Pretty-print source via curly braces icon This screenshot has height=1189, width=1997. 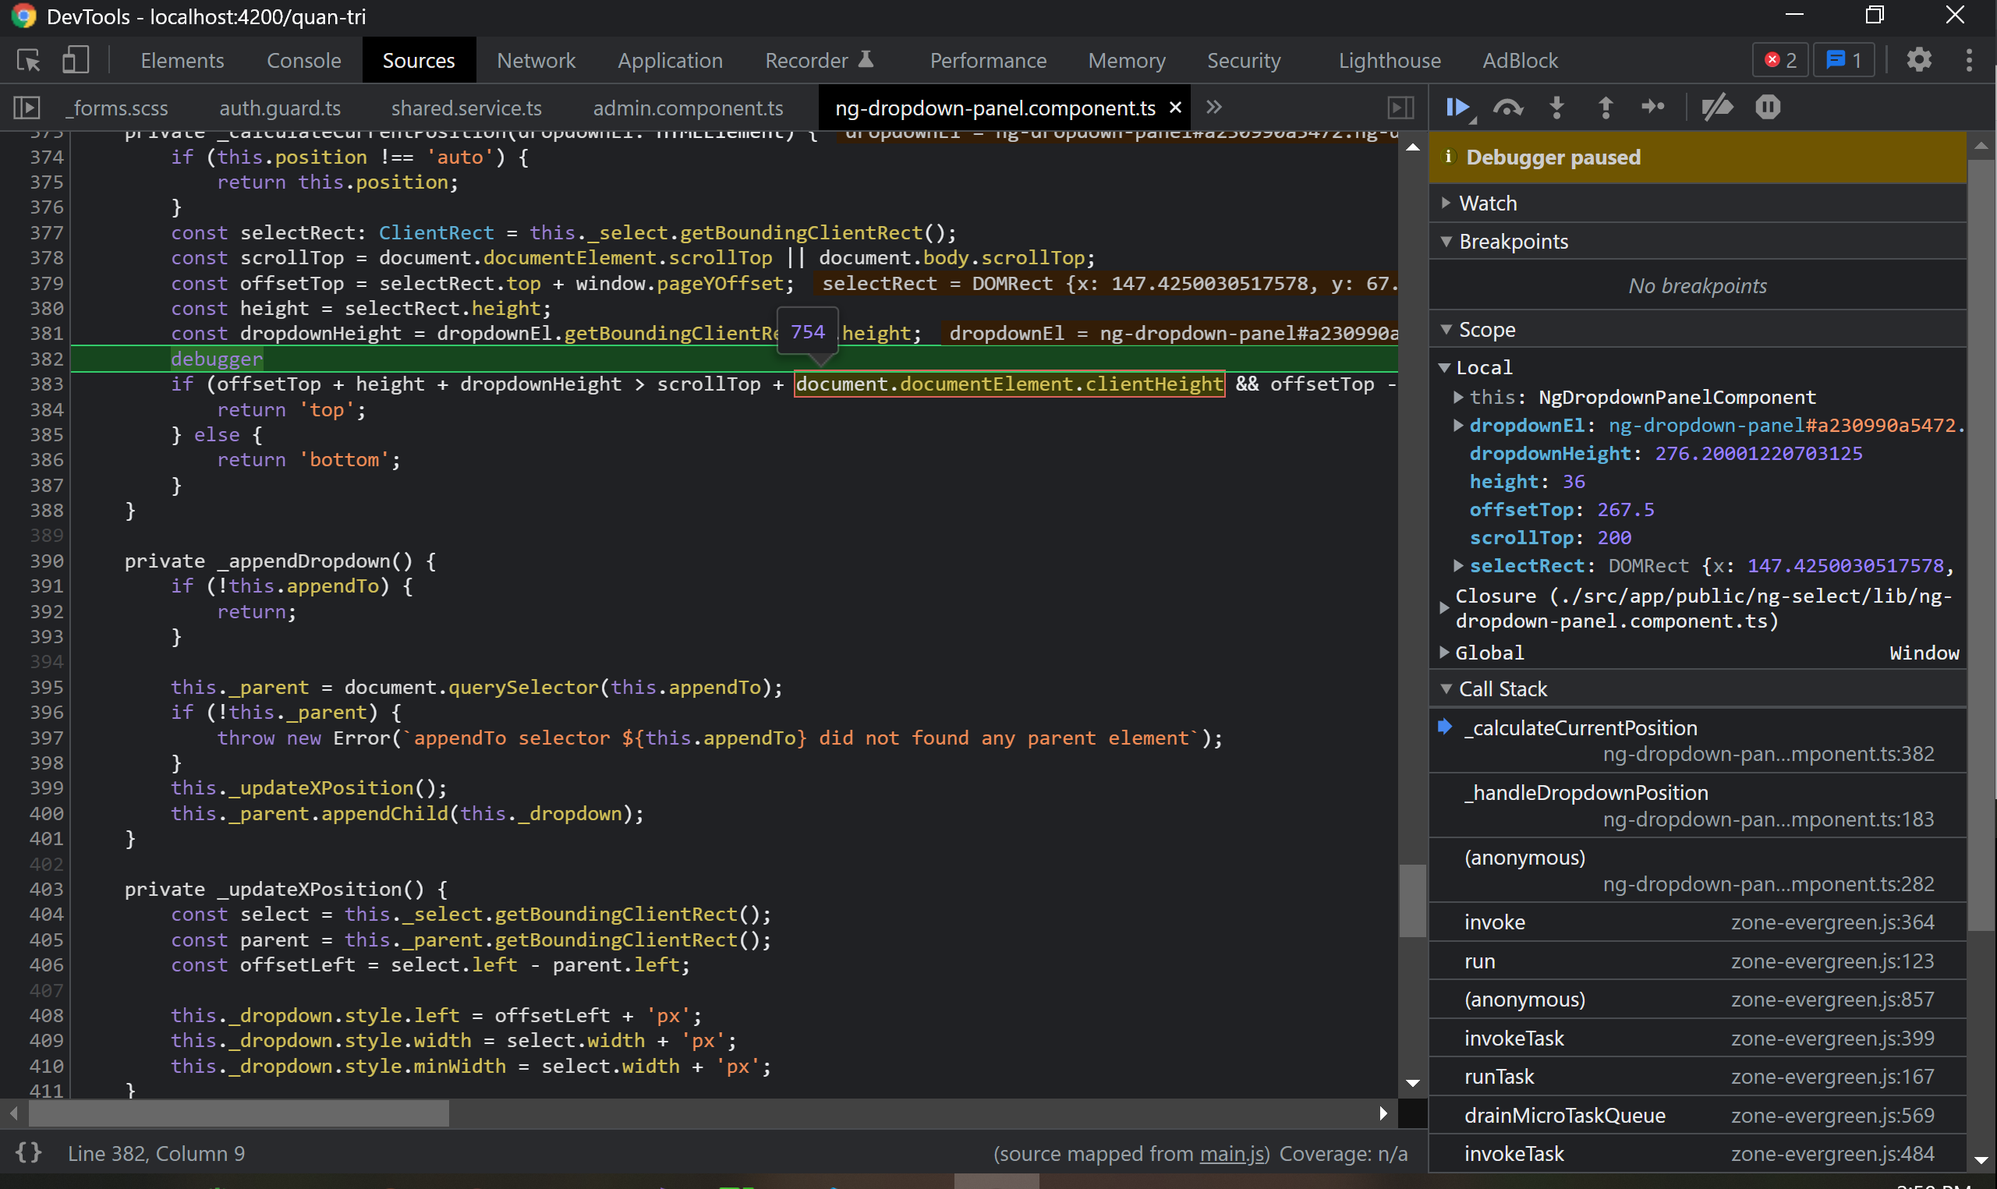point(28,1153)
